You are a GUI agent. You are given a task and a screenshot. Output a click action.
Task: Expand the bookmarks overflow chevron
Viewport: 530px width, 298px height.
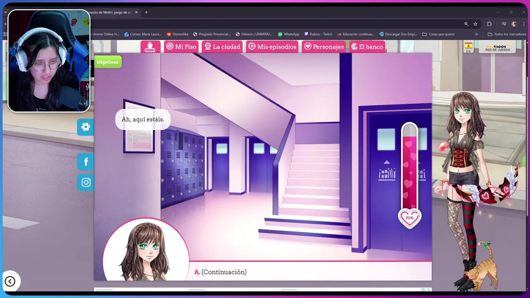pyautogui.click(x=477, y=34)
